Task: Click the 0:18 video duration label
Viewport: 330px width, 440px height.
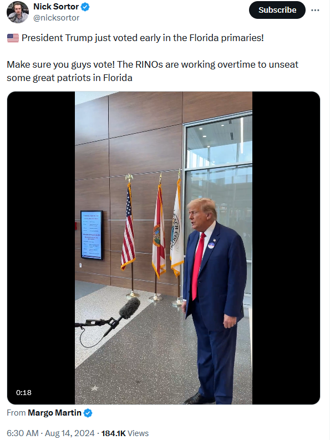Action: coord(24,392)
